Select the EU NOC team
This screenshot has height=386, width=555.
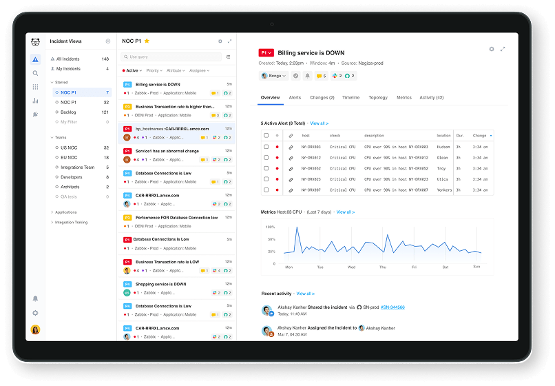click(x=82, y=157)
